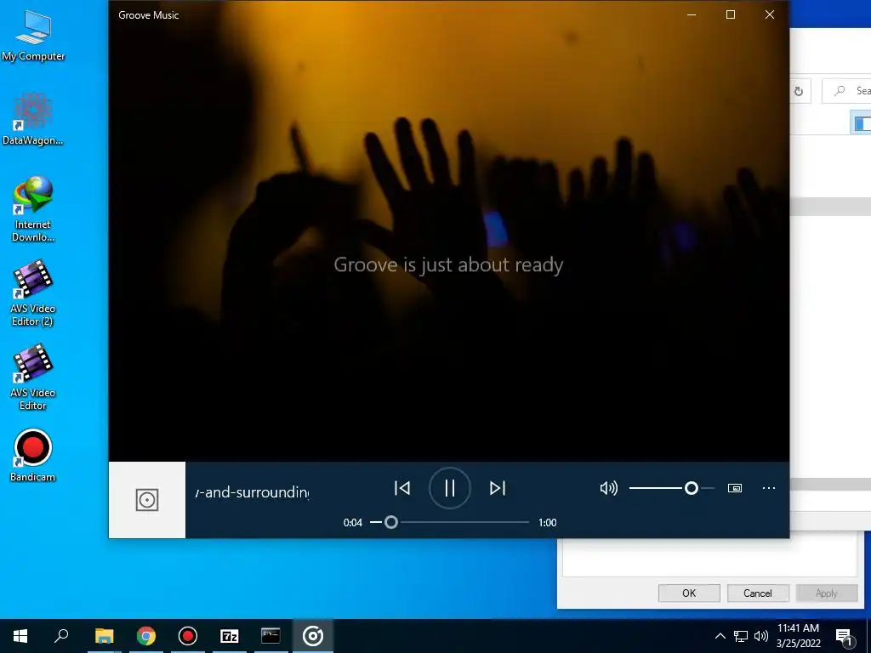The image size is (871, 653).
Task: Open DataWagon desktop shortcut
Action: tap(33, 119)
